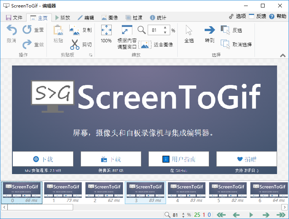Click the Cut (剪切) scissors icon
289x219 pixels.
tap(75, 45)
